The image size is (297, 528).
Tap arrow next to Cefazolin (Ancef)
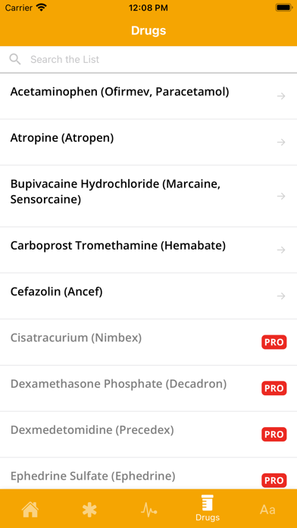click(281, 296)
